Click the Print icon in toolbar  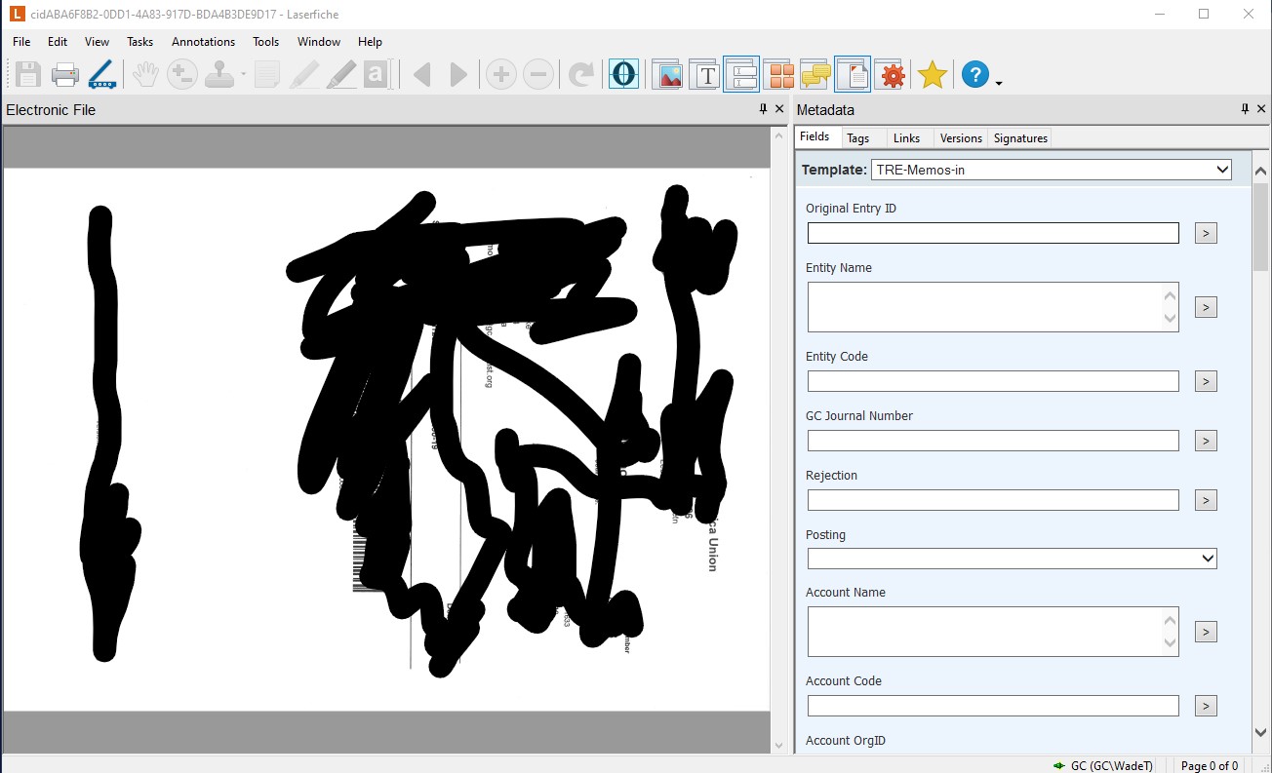pos(64,74)
